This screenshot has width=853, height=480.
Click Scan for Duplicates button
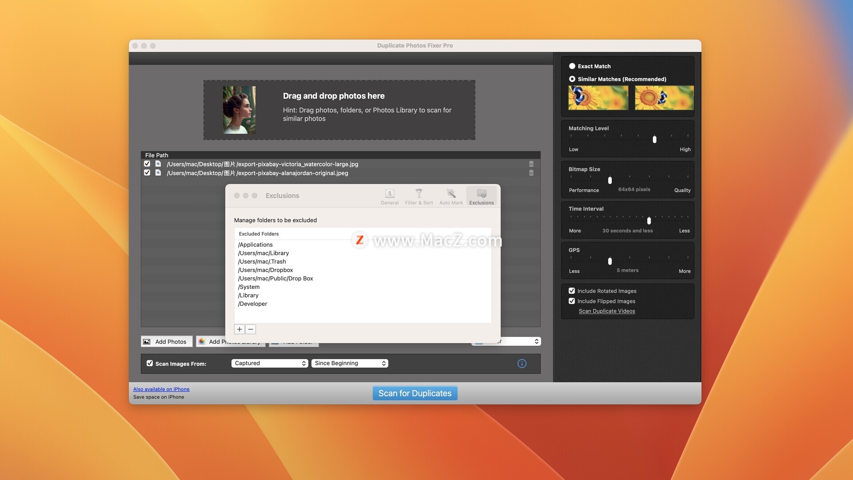click(x=415, y=393)
